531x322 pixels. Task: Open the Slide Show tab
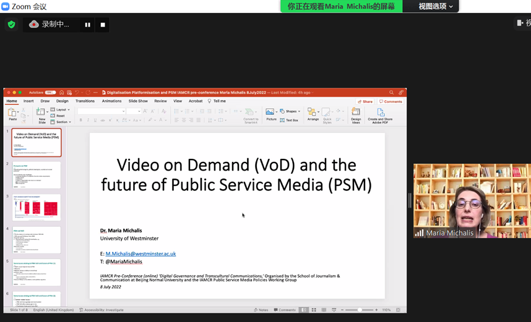(x=138, y=101)
